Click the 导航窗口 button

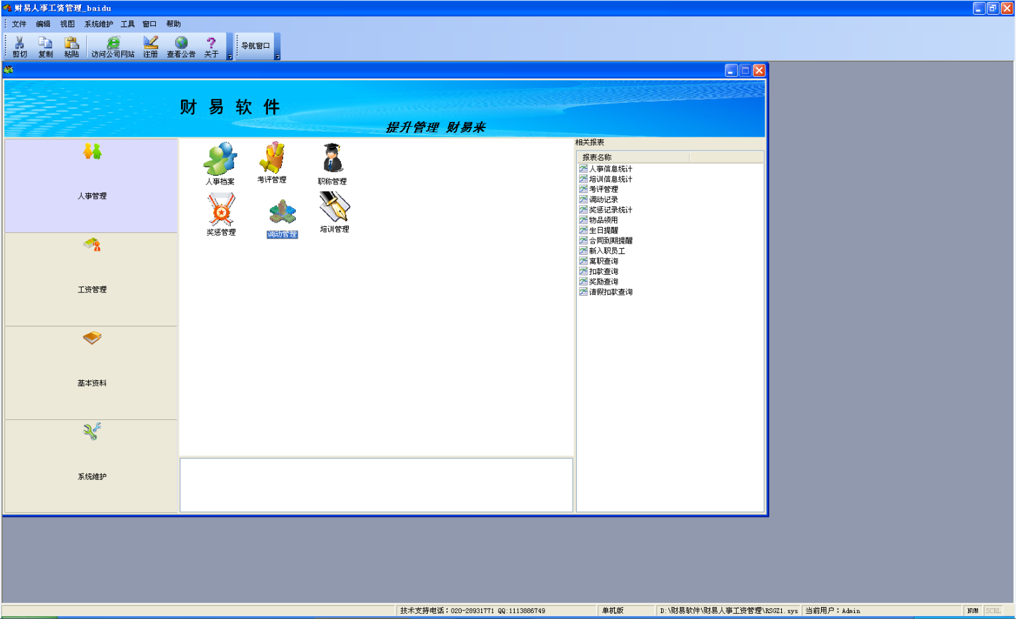pos(256,46)
